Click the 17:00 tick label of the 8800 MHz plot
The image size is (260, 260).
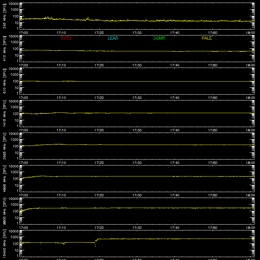(23, 228)
